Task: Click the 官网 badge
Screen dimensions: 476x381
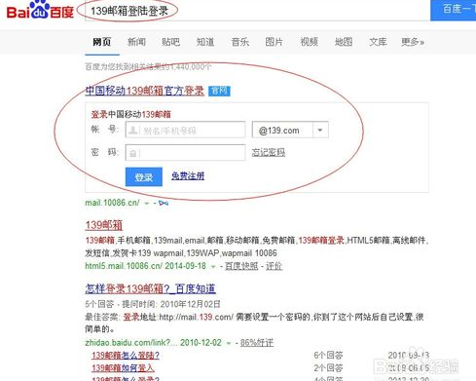Action: click(x=219, y=91)
